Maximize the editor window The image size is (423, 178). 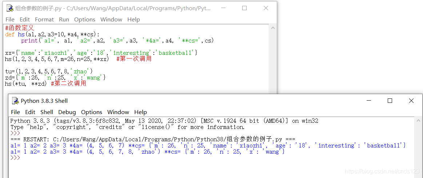(x=244, y=8)
